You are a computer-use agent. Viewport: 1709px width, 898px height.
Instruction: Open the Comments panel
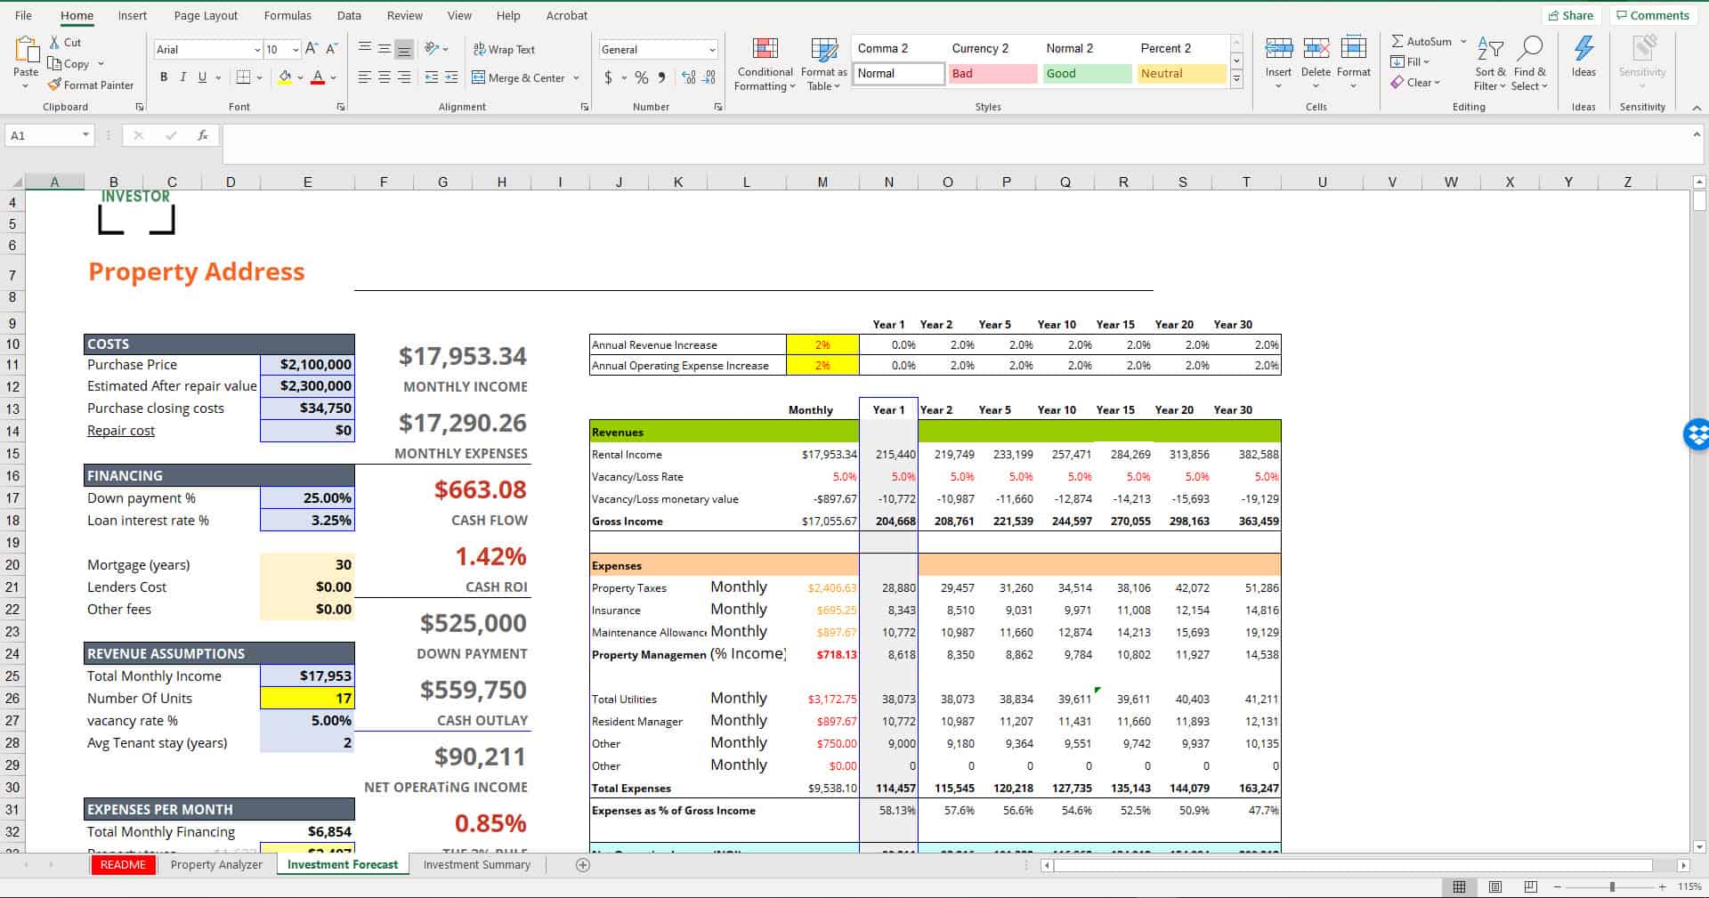(1653, 15)
